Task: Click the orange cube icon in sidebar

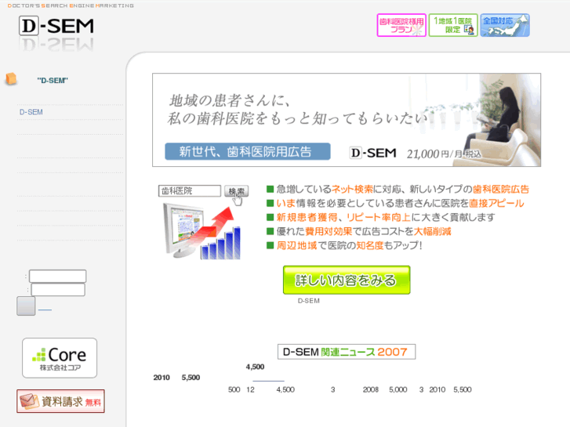Action: click(x=11, y=78)
